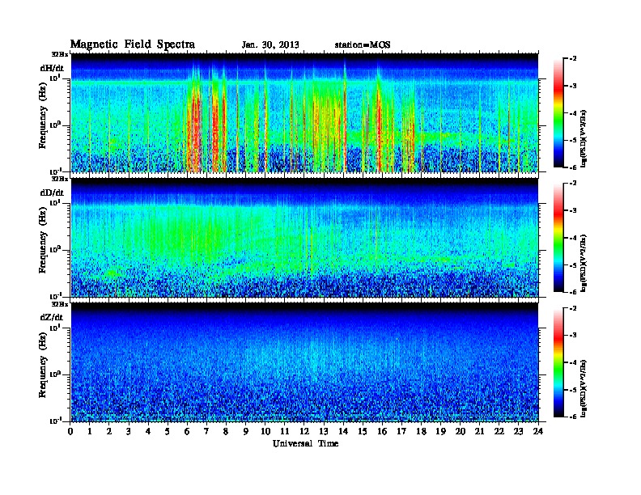This screenshot has height=495, width=641.
Task: Click inside the dD/dt spectrogram plot
Action: pyautogui.click(x=304, y=238)
